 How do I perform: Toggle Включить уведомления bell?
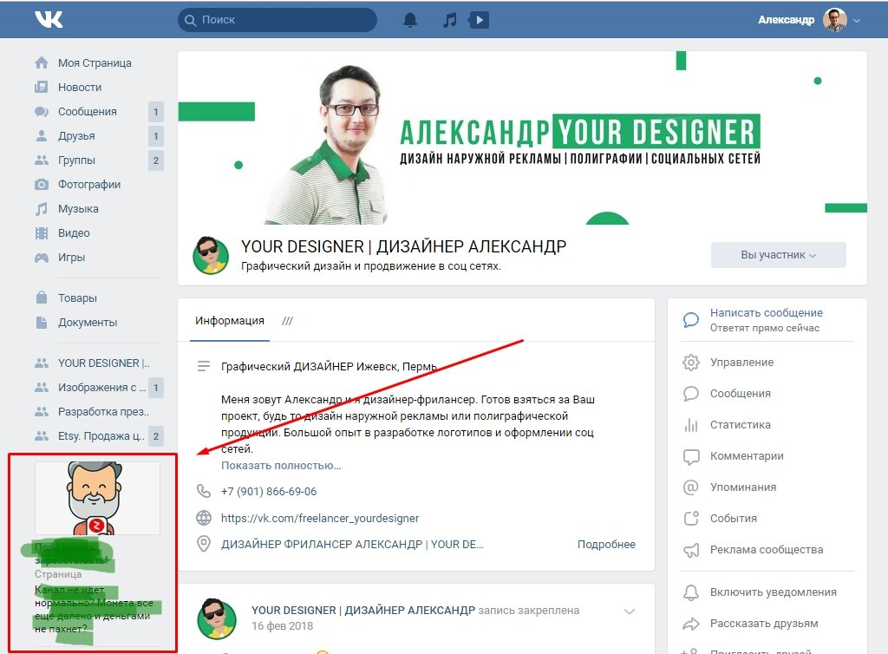click(x=691, y=592)
